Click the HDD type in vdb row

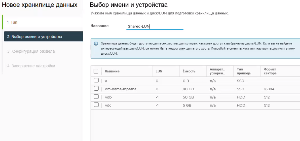241,97
